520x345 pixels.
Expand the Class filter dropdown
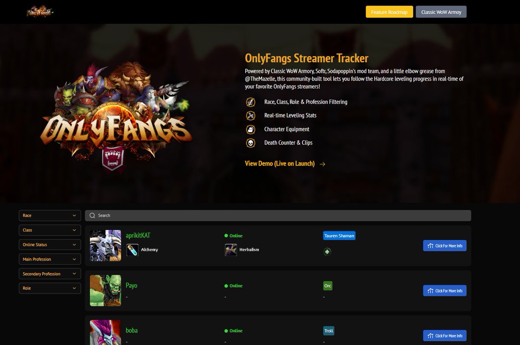tap(50, 230)
